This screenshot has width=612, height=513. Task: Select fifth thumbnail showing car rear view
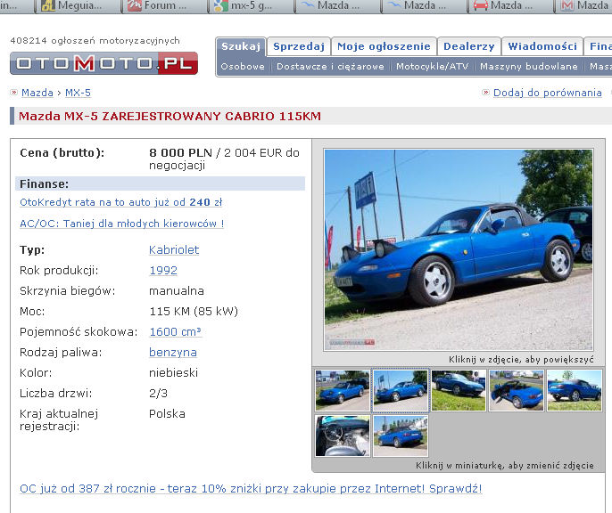(x=575, y=390)
